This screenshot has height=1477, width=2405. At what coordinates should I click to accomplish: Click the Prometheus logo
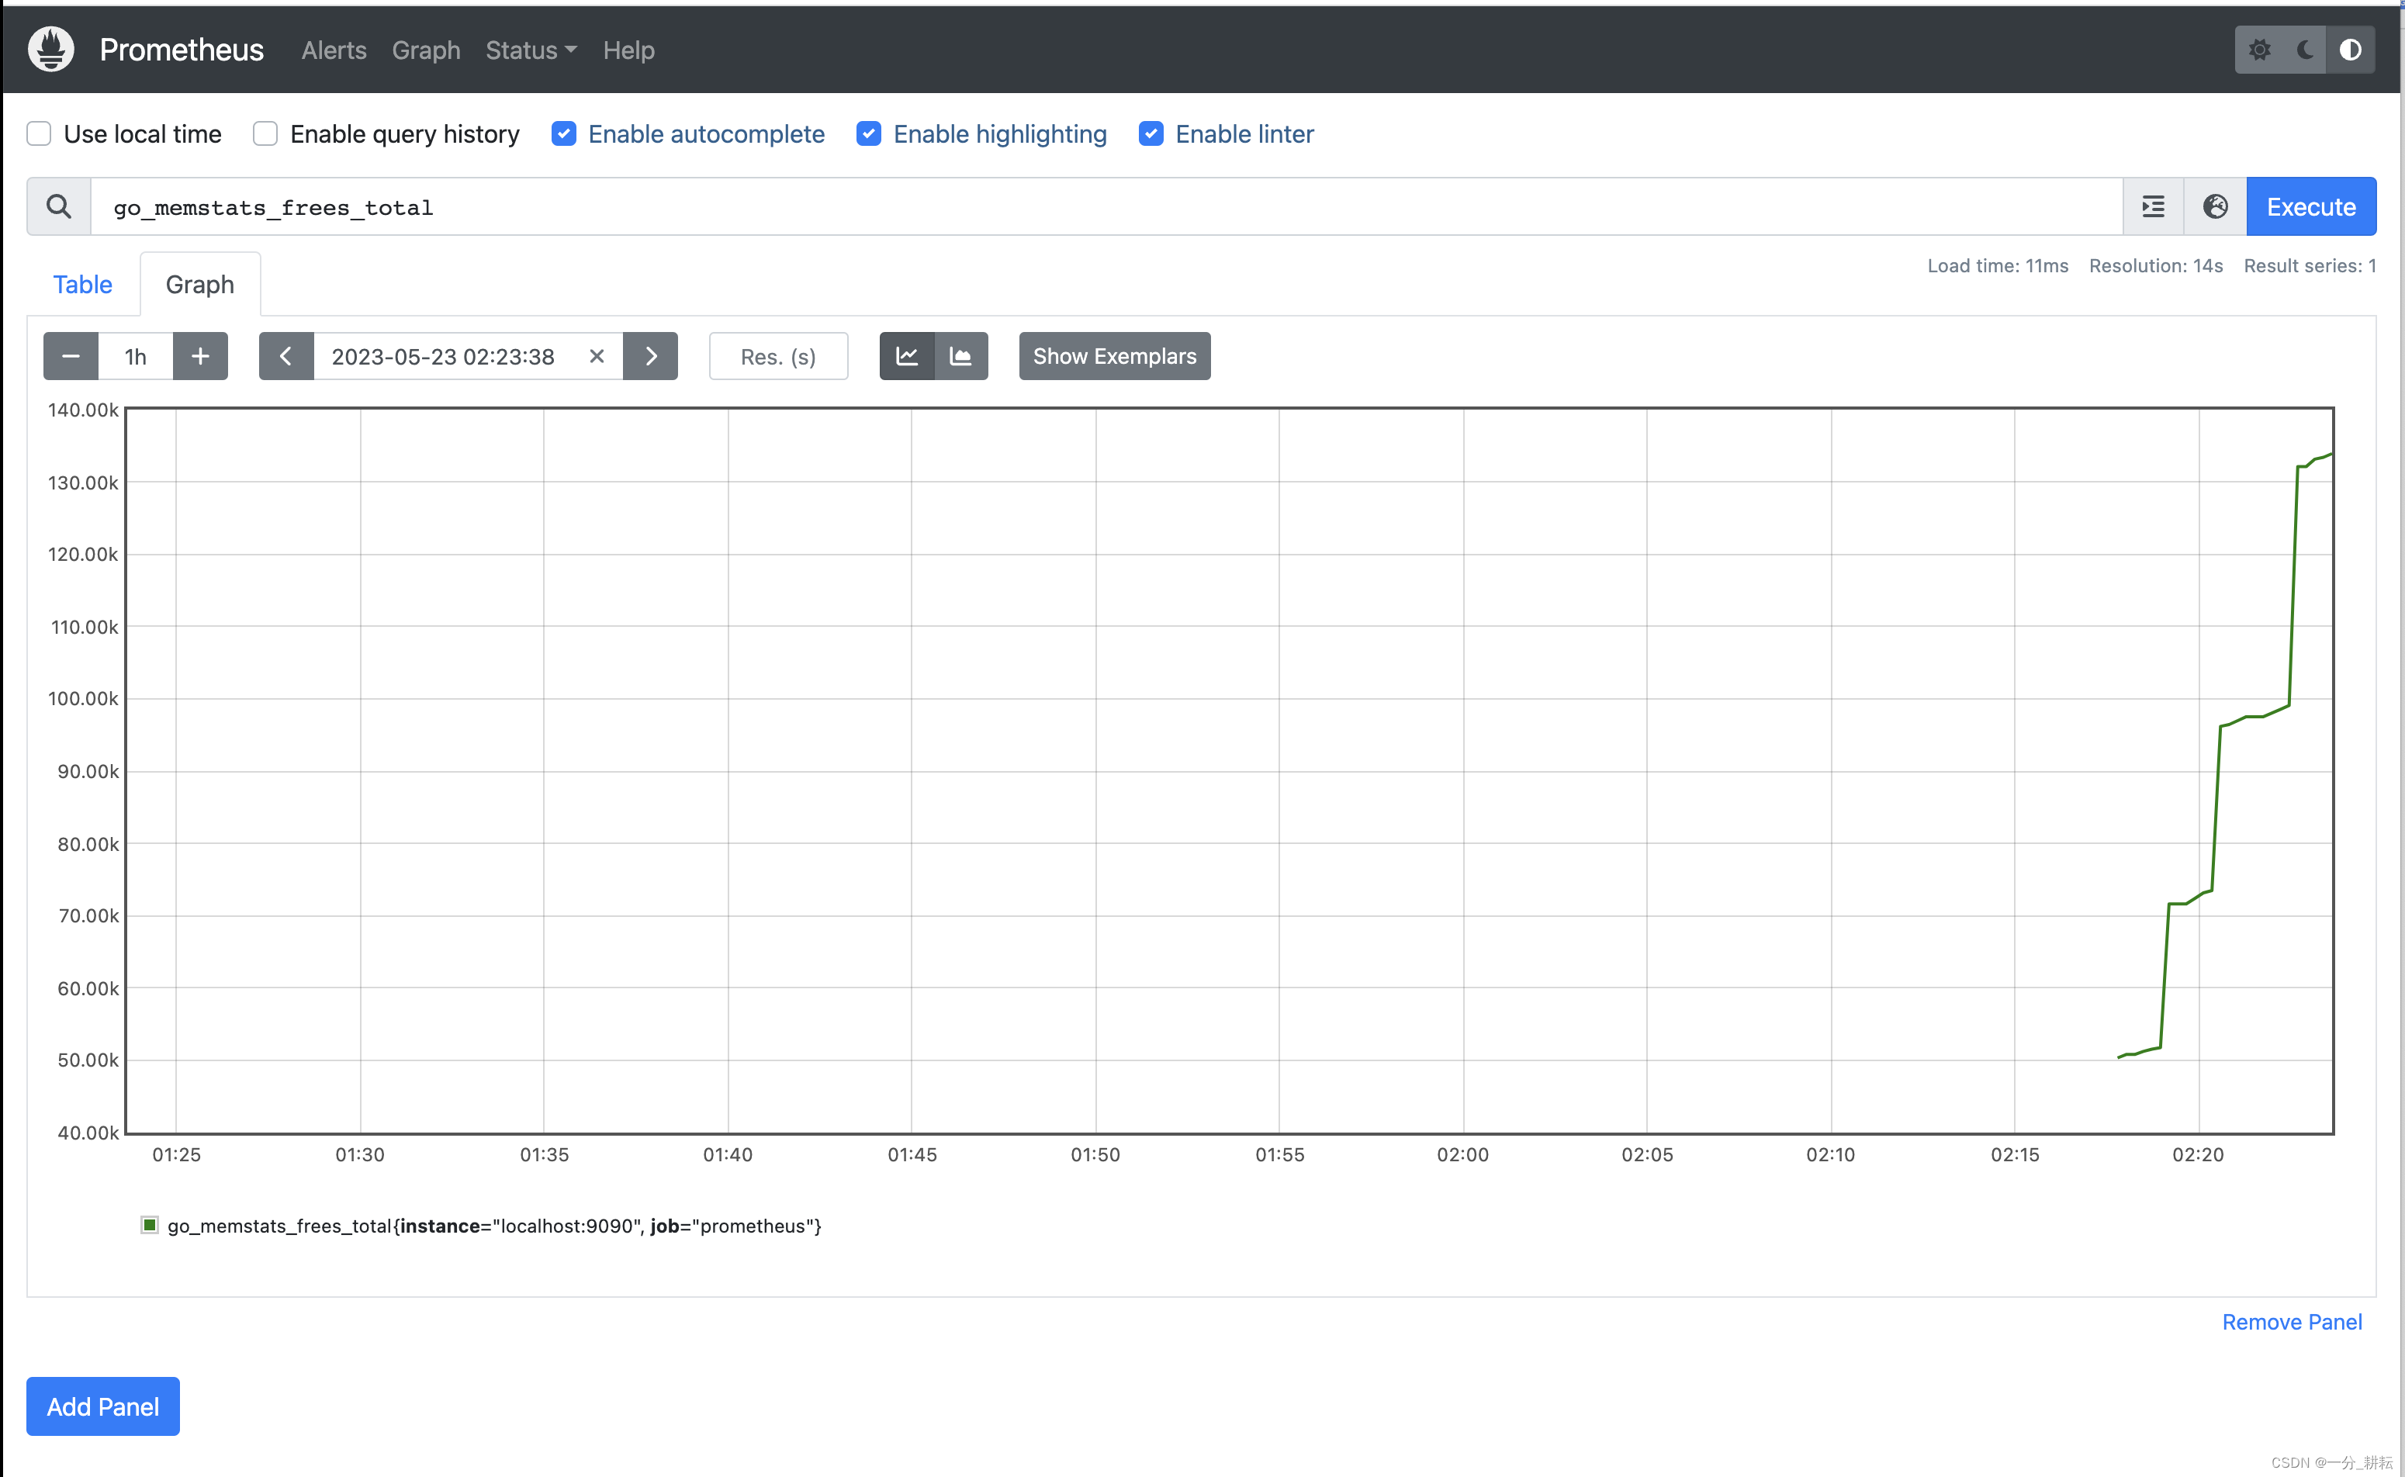(x=50, y=49)
